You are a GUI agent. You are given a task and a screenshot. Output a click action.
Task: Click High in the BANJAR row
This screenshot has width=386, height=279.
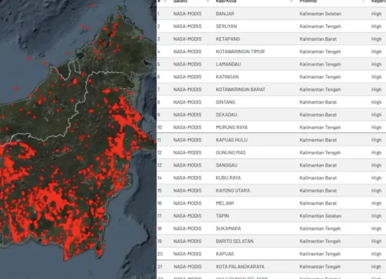click(377, 14)
